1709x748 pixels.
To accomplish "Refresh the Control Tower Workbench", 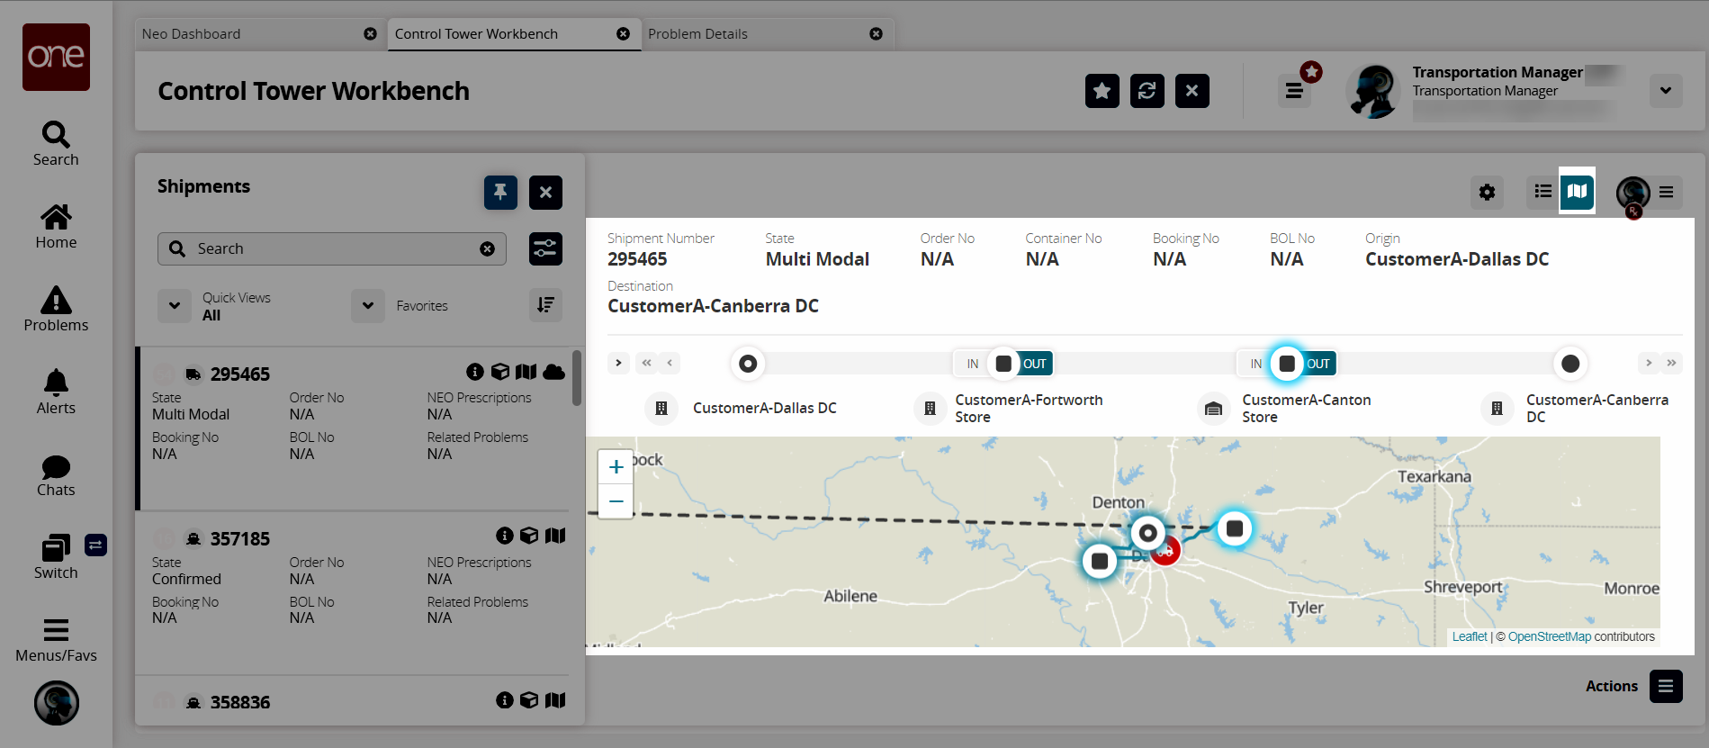I will click(1147, 91).
